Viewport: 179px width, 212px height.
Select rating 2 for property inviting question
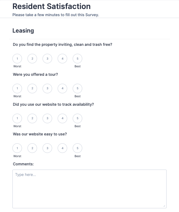click(32, 59)
